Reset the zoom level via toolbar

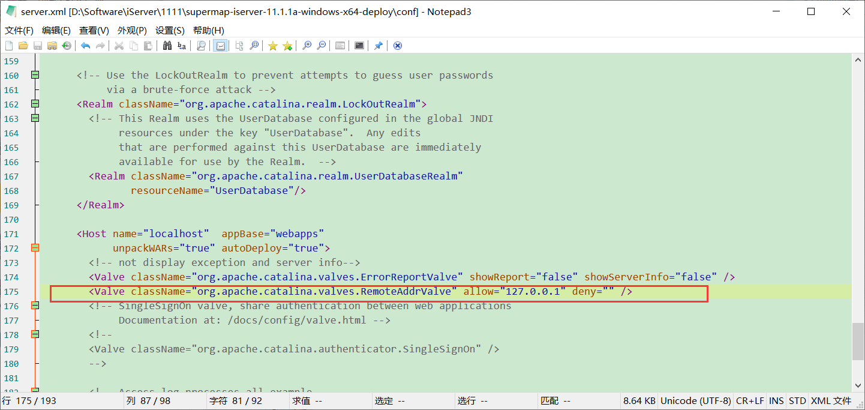click(254, 46)
